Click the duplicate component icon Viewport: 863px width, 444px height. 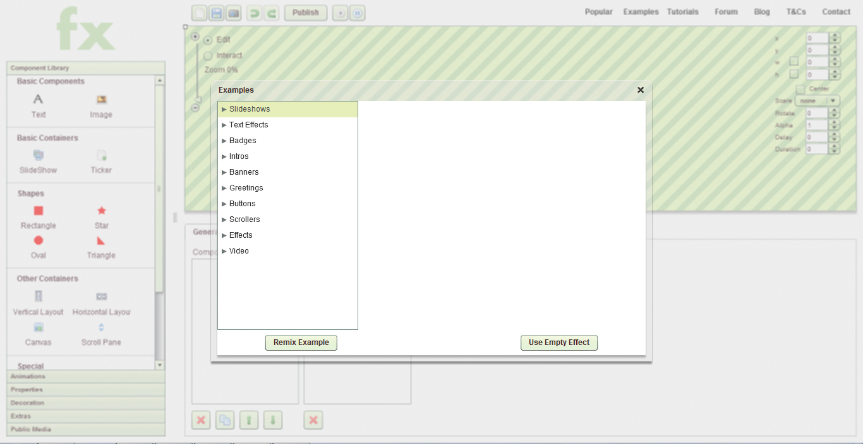(x=225, y=421)
